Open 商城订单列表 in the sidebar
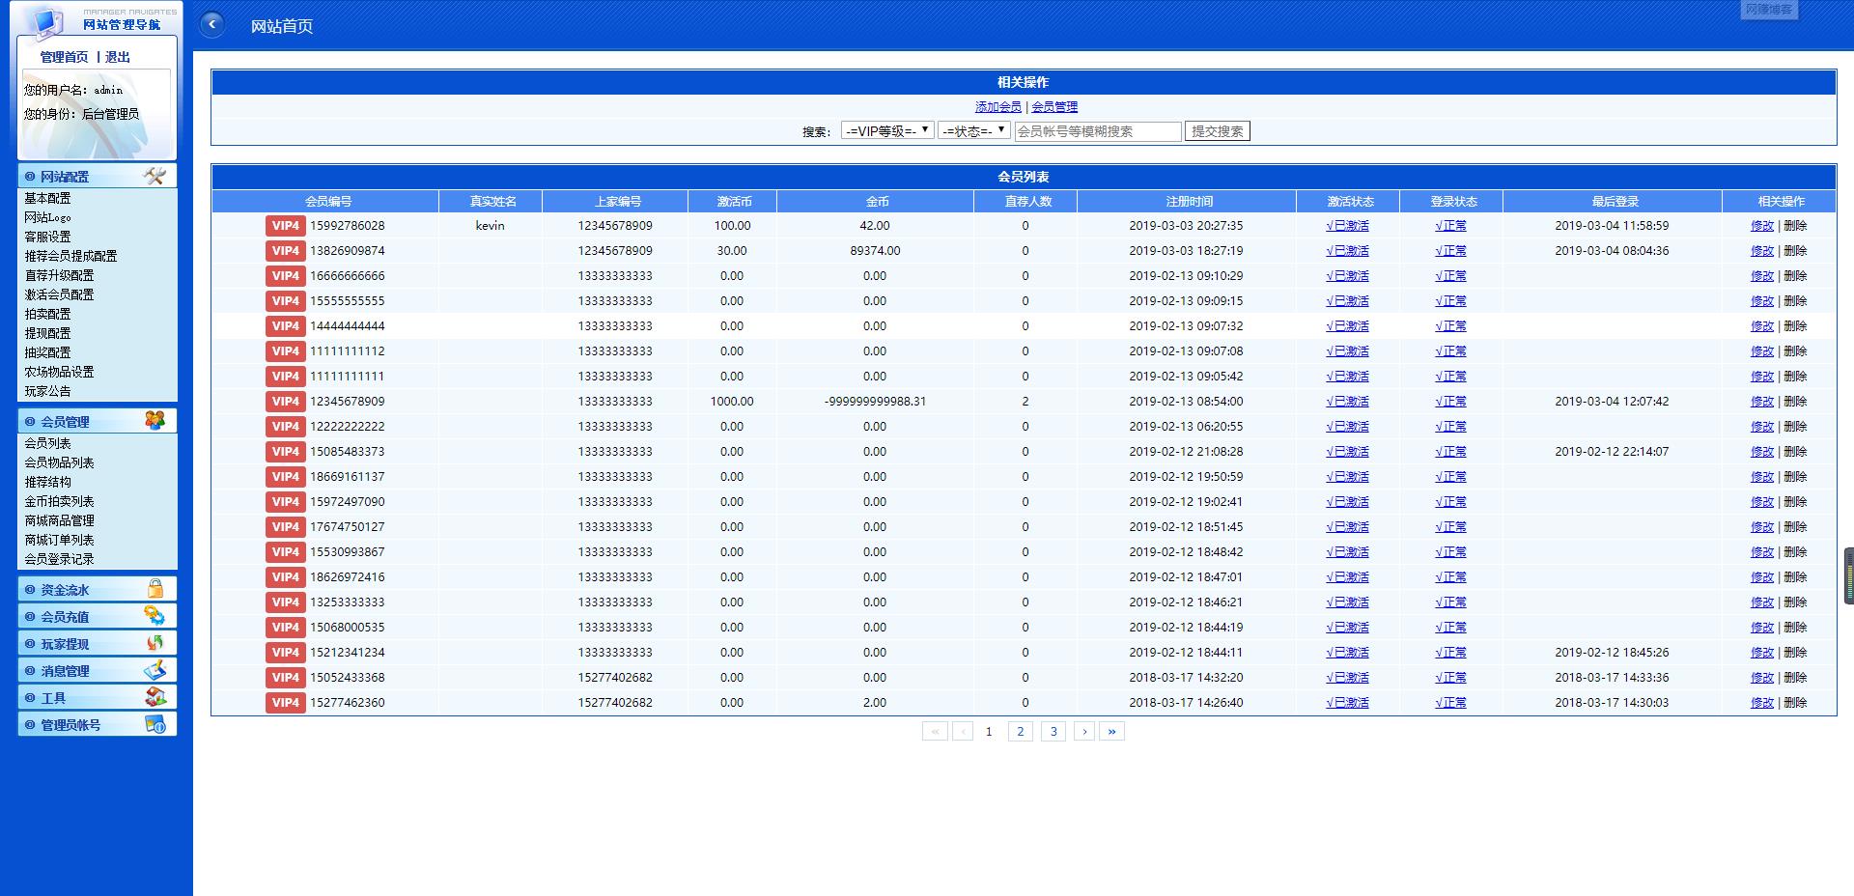Viewport: 1854px width, 896px height. pyautogui.click(x=59, y=540)
